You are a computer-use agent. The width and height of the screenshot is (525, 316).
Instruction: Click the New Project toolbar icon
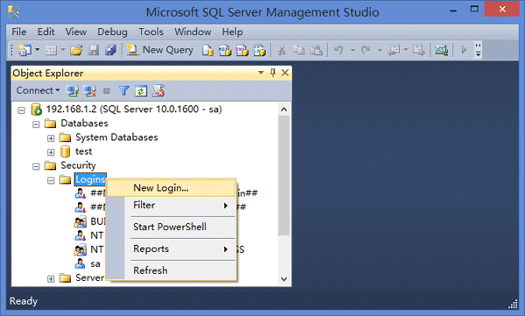(25, 50)
